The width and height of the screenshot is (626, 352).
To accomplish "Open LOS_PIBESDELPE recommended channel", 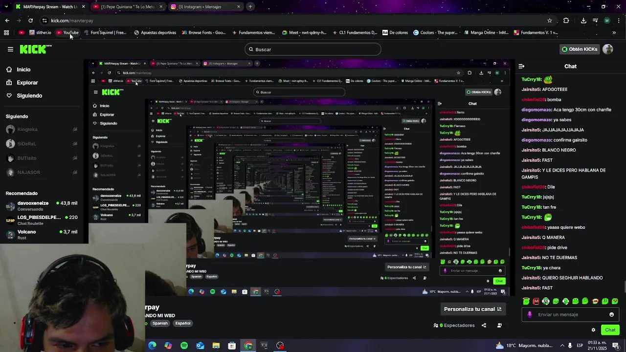I will pyautogui.click(x=41, y=220).
